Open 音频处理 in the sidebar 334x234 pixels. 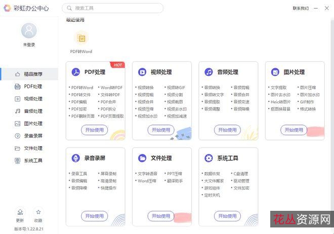pyautogui.click(x=29, y=111)
